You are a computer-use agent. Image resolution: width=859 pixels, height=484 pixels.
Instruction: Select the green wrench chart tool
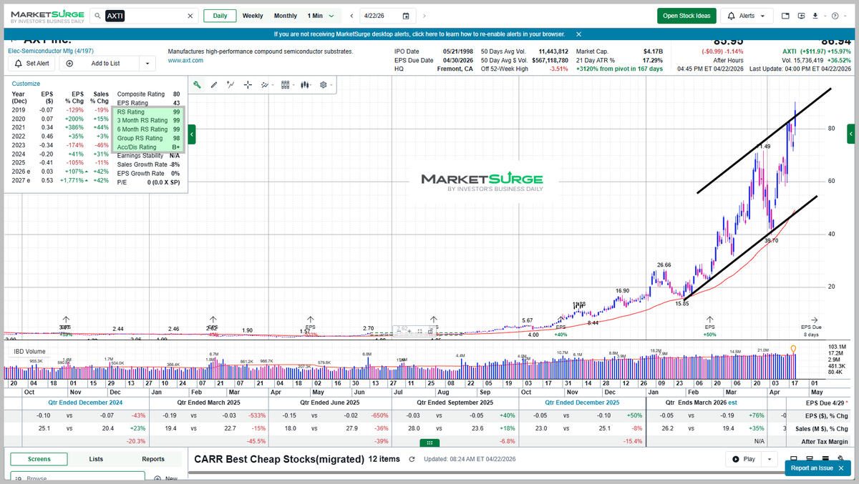[198, 84]
